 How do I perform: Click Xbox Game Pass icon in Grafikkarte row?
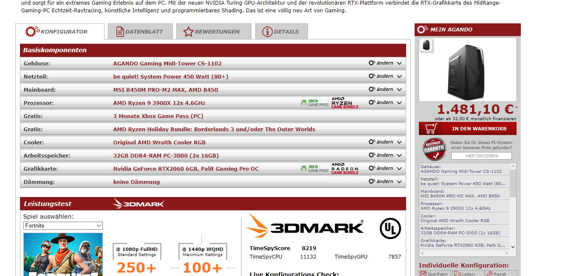(314, 169)
